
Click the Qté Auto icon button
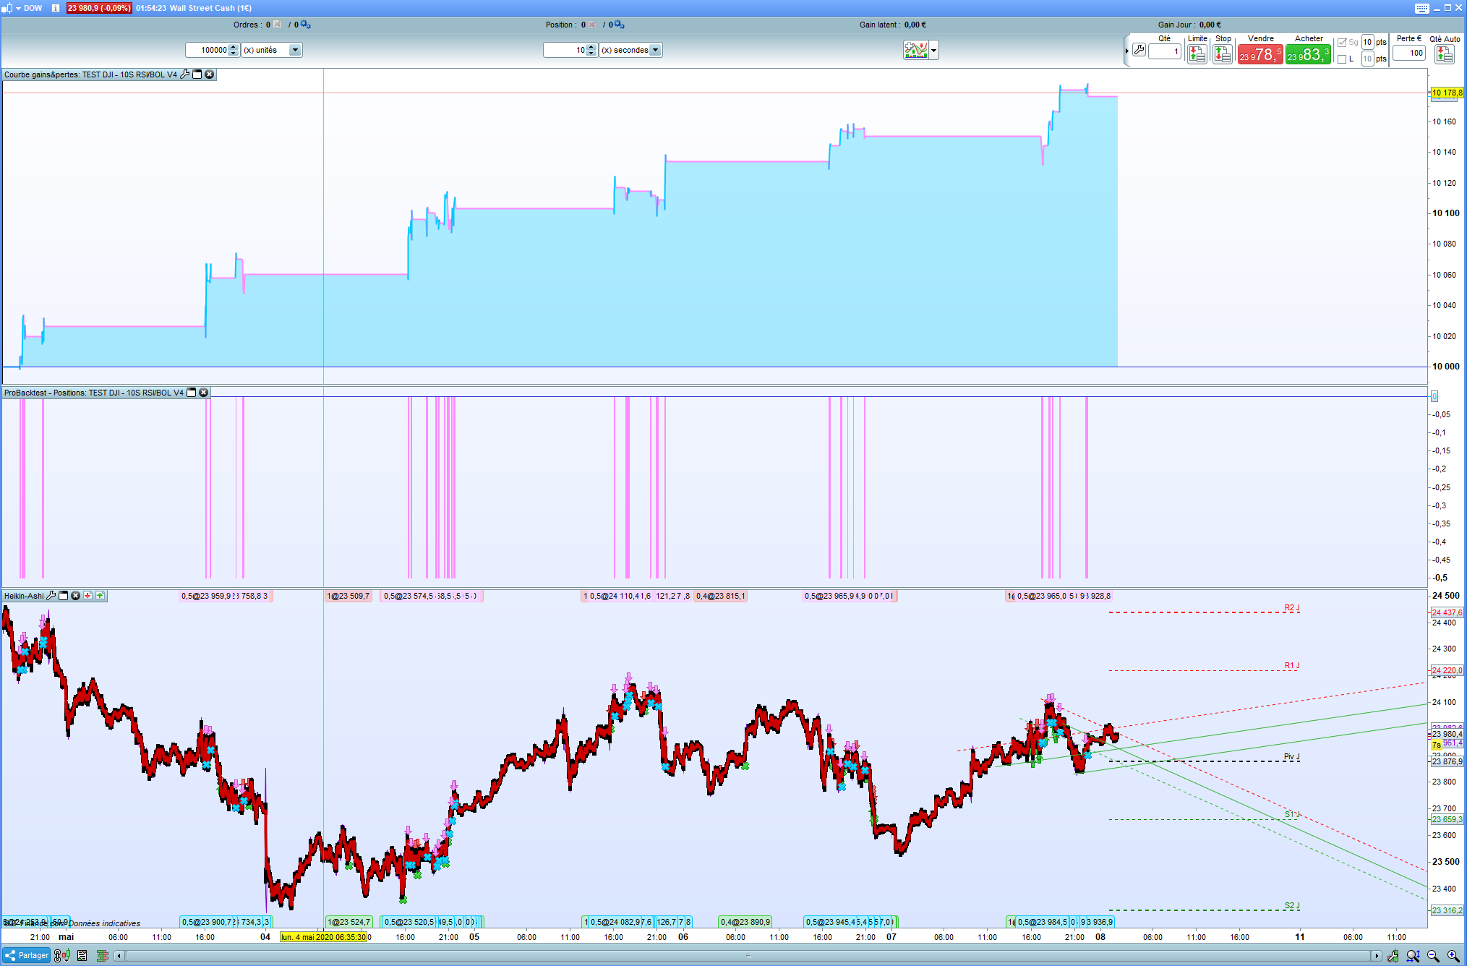[1444, 54]
